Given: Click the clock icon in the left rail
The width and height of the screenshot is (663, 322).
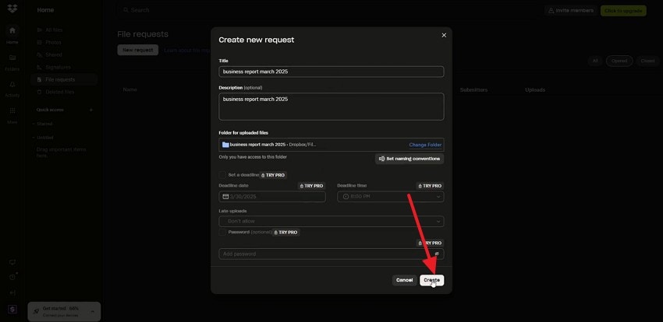Looking at the screenshot, I should [x=12, y=278].
